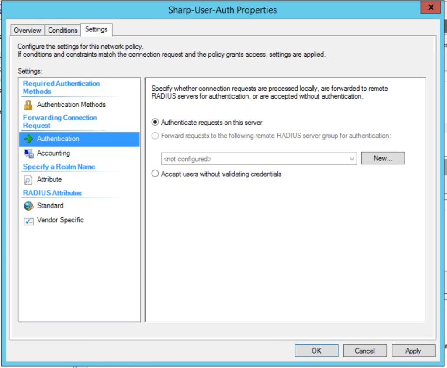
Task: Switch to the Conditions tab
Action: pos(62,31)
